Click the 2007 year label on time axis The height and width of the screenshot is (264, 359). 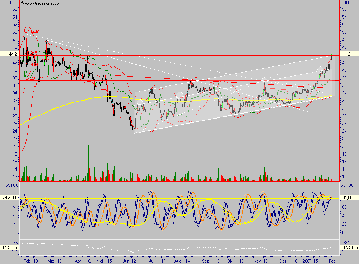click(x=307, y=261)
